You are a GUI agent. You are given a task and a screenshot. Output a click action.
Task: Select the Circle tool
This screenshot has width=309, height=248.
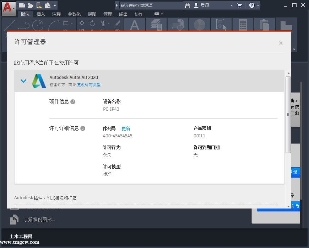coord(38,25)
